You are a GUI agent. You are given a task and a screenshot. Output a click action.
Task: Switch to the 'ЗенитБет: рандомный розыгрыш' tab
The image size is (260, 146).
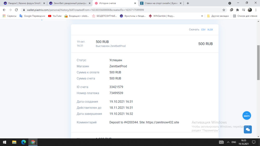pyautogui.click(x=70, y=3)
